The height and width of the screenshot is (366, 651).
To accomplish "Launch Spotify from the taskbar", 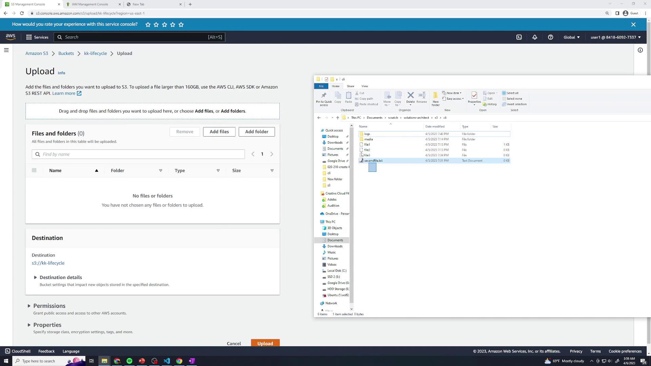I will click(x=129, y=361).
